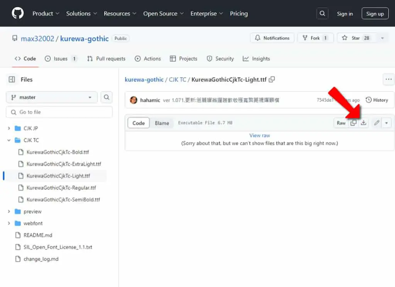
Task: Click the GitHub logo icon
Action: click(18, 13)
